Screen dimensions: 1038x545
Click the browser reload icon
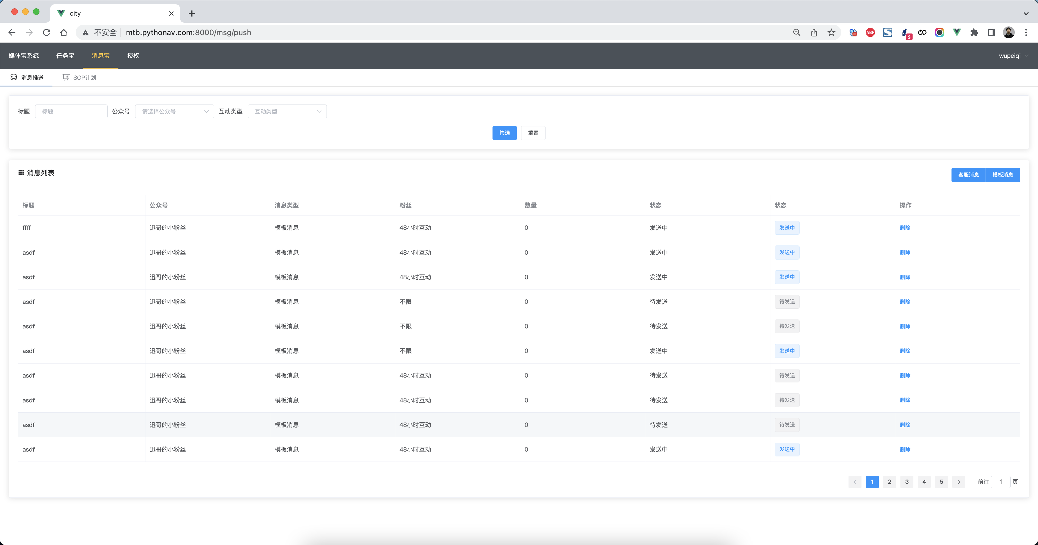coord(46,33)
